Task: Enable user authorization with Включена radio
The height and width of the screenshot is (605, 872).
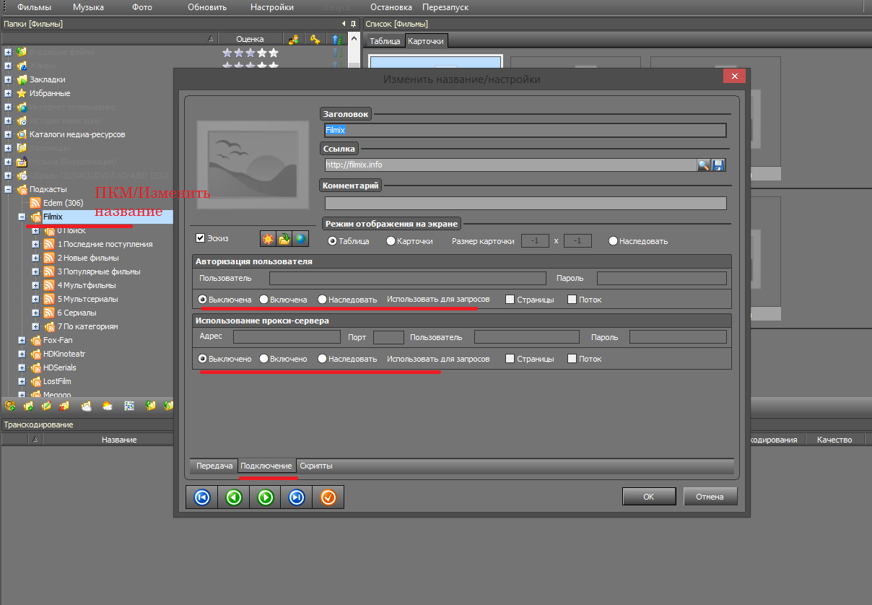Action: (264, 299)
